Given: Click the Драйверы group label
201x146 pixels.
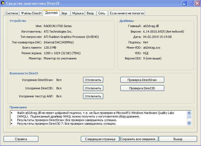Looking at the screenshot, I should coord(126,21).
